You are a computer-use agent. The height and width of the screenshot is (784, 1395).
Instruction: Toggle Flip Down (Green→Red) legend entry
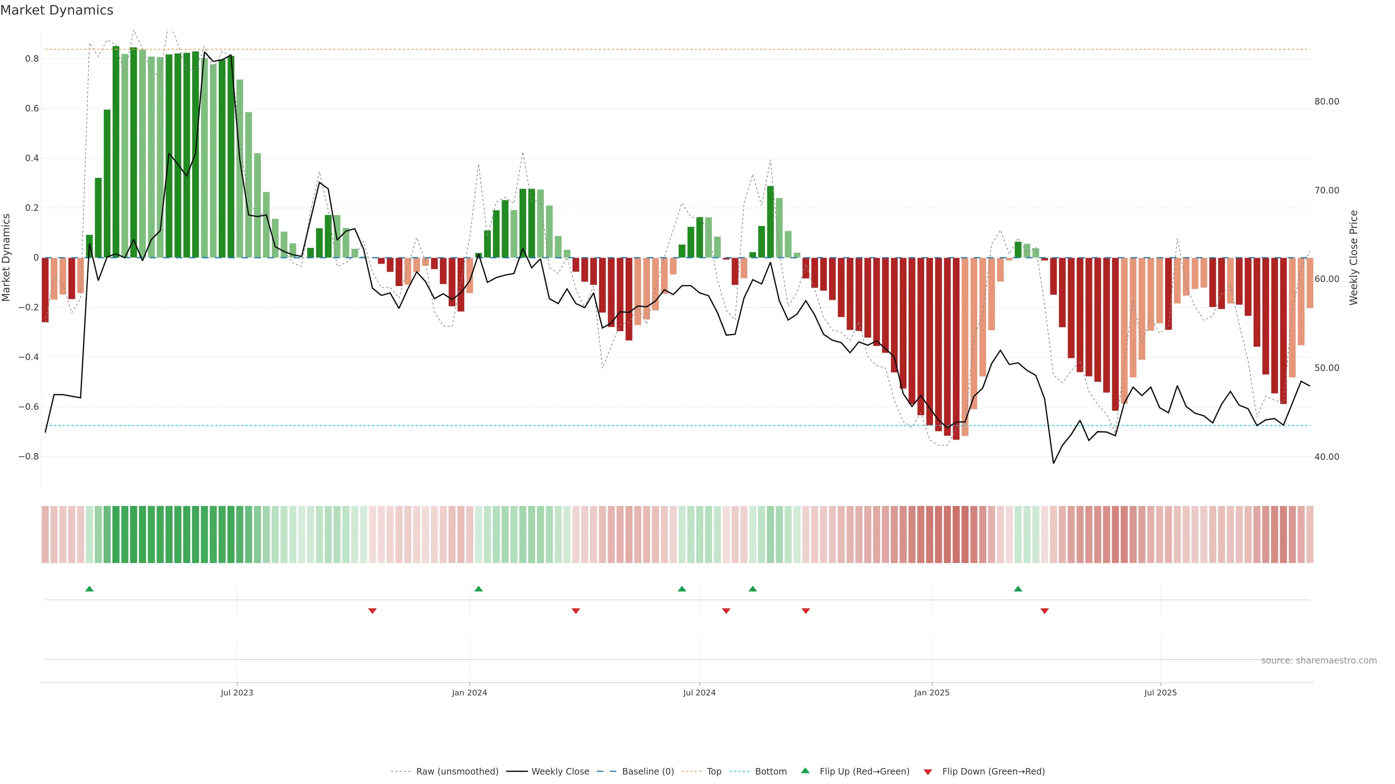993,772
